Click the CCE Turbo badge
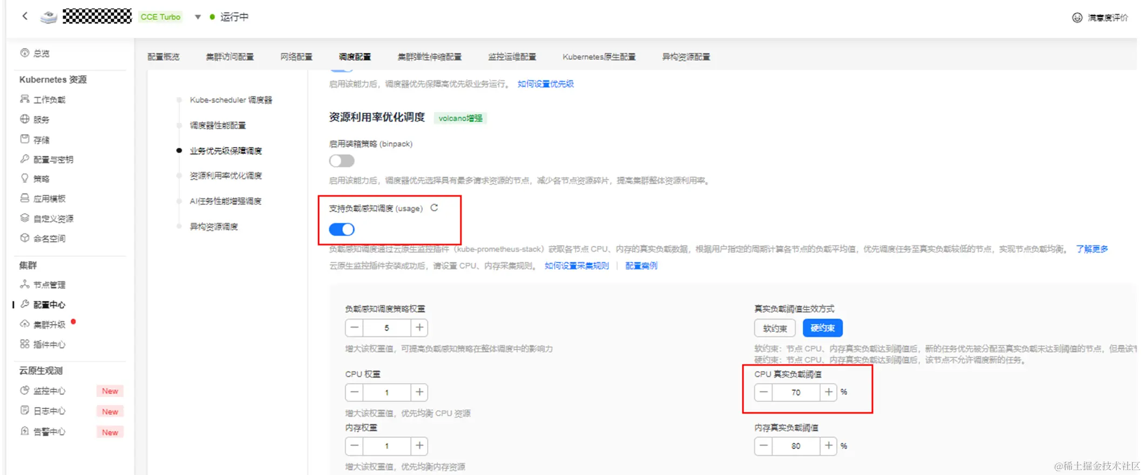The image size is (1144, 475). (x=160, y=17)
